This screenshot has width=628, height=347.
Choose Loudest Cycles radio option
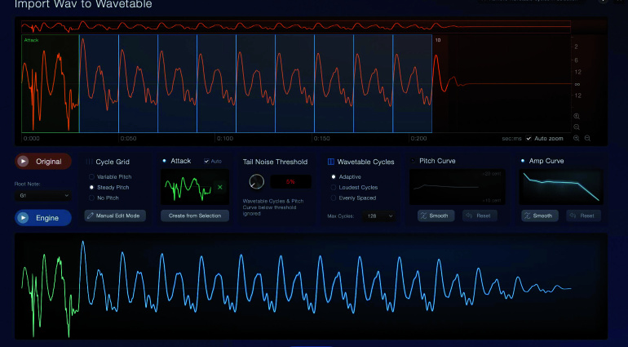333,187
